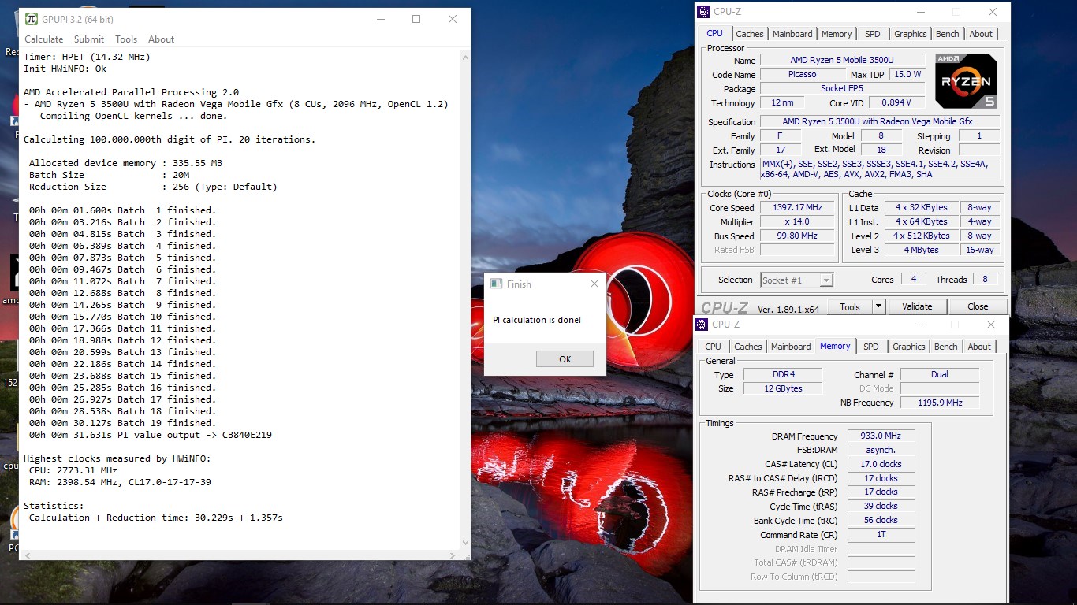Close the Finish dialog with its X
Image resolution: width=1077 pixels, height=605 pixels.
coord(594,284)
